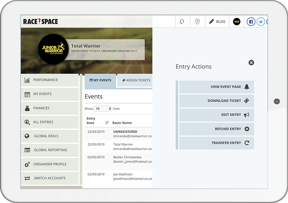This screenshot has height=203, width=288.
Task: Click the Facebook icon in header
Action: pyautogui.click(x=251, y=22)
